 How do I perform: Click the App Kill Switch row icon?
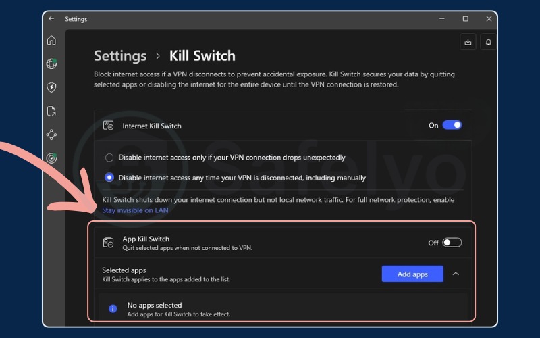[109, 243]
